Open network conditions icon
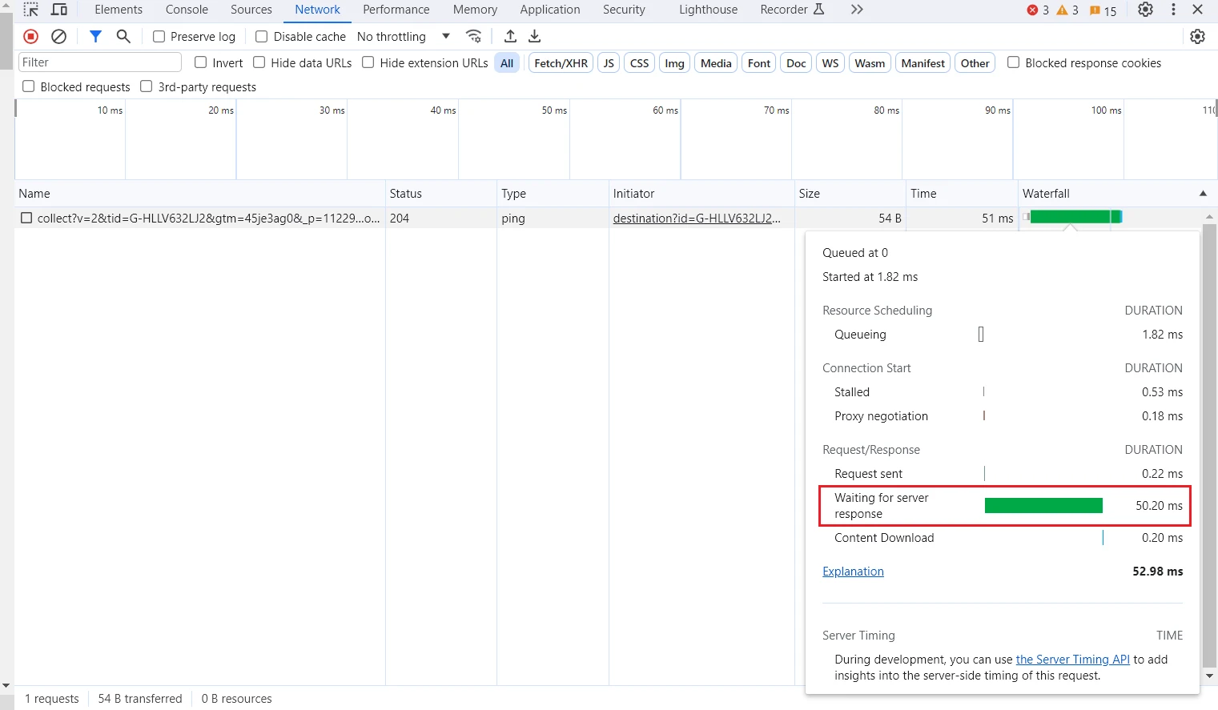The image size is (1218, 710). (x=474, y=36)
